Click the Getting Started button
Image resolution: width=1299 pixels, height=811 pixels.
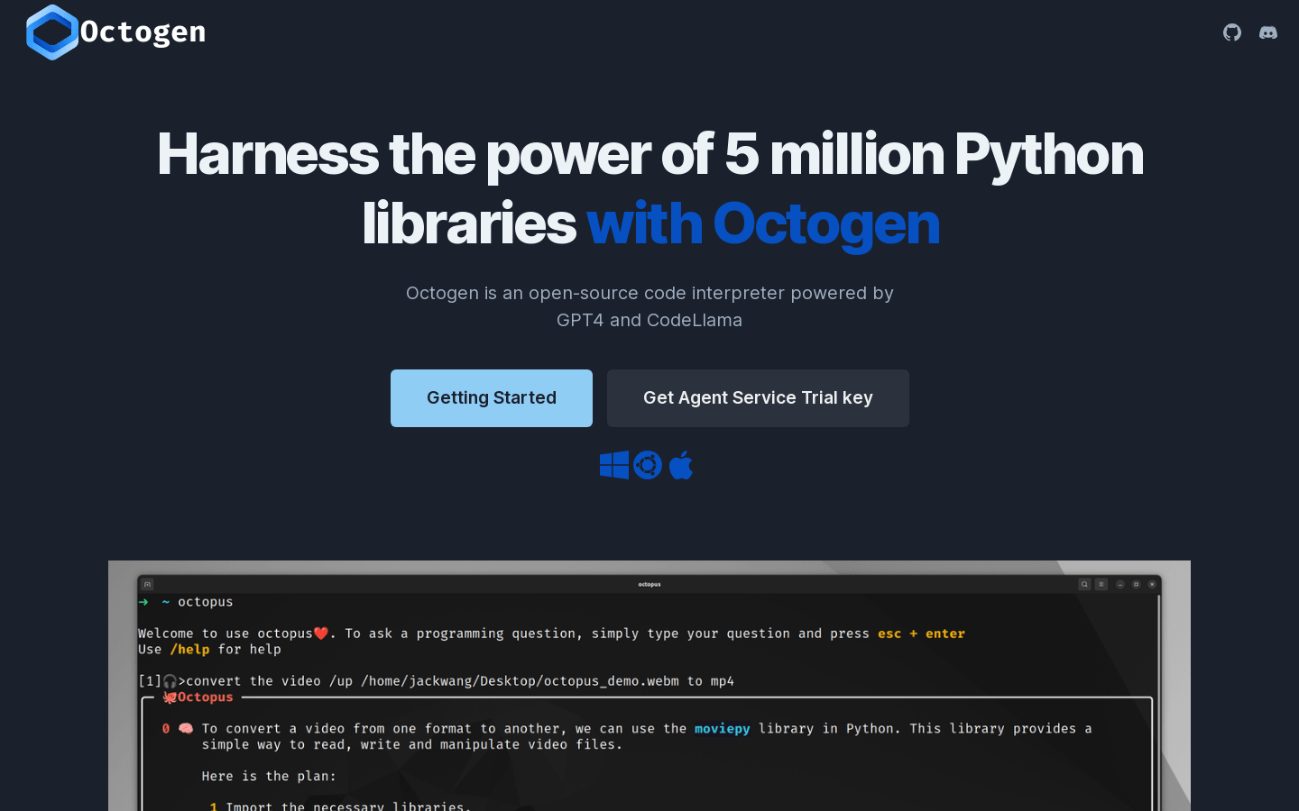[x=492, y=398]
